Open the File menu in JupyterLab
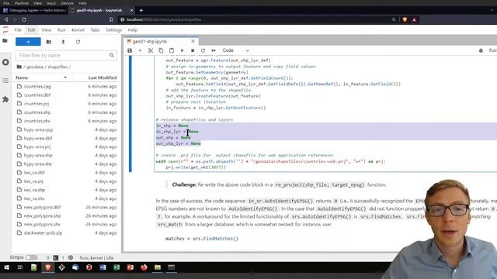Screen dimensions: 497x279 (18, 30)
